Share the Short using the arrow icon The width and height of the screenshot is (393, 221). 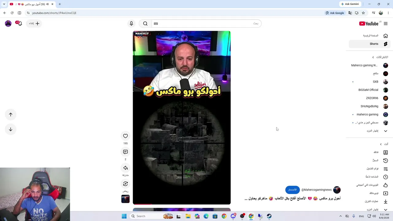point(125,168)
